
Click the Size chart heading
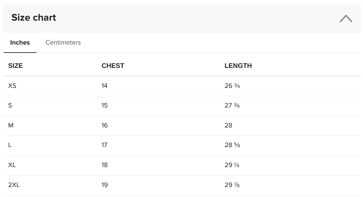34,18
